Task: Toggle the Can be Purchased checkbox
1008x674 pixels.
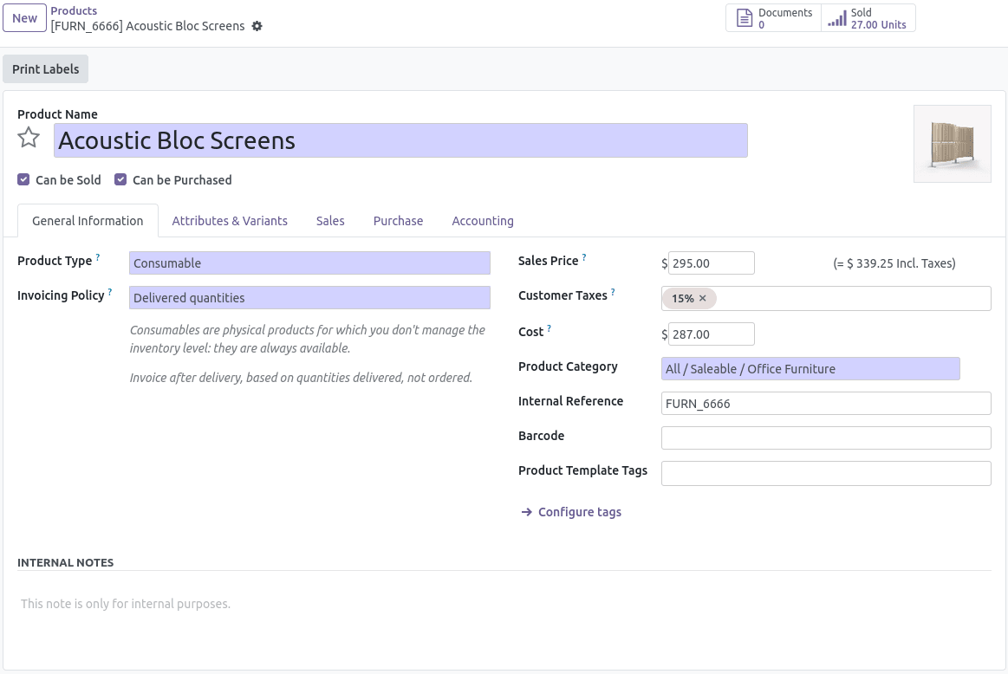Action: pos(120,179)
